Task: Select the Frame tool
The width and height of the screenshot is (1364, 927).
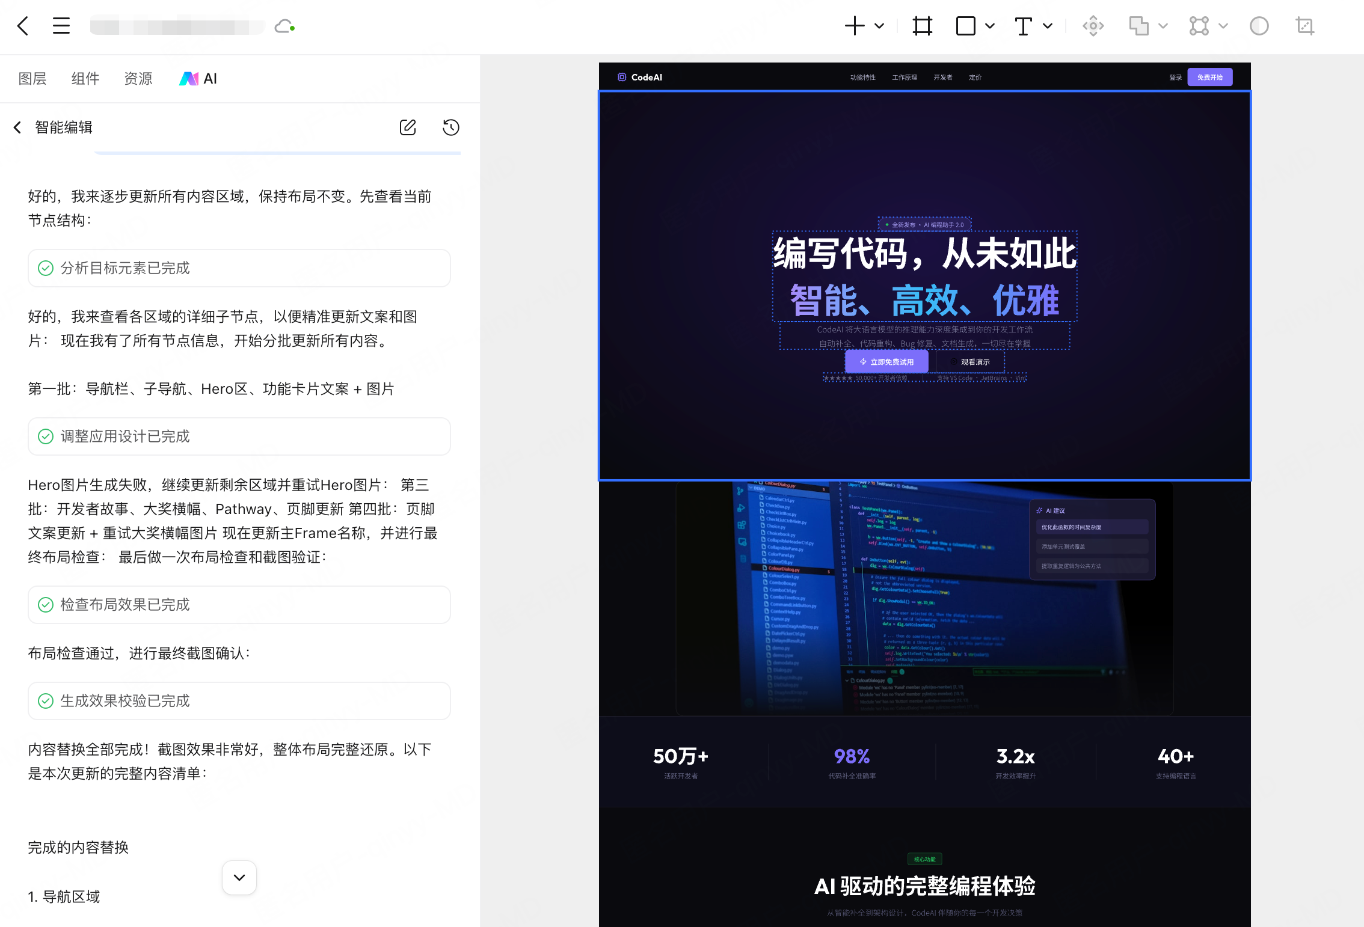Action: 922,26
